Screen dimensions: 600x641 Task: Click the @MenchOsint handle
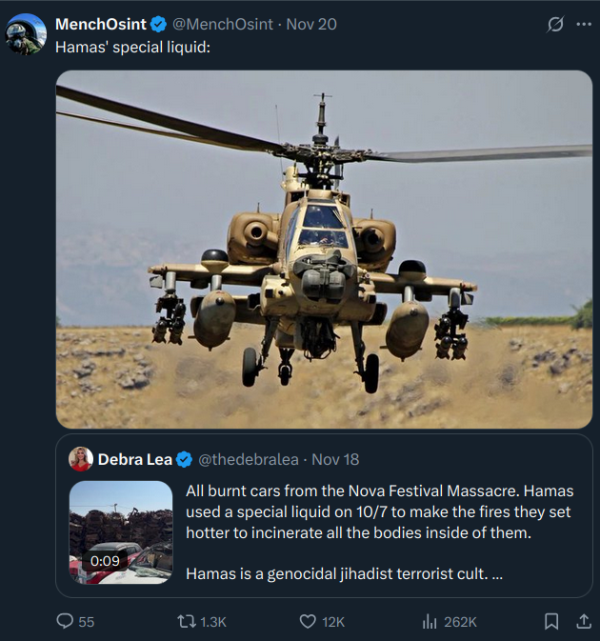(x=223, y=25)
